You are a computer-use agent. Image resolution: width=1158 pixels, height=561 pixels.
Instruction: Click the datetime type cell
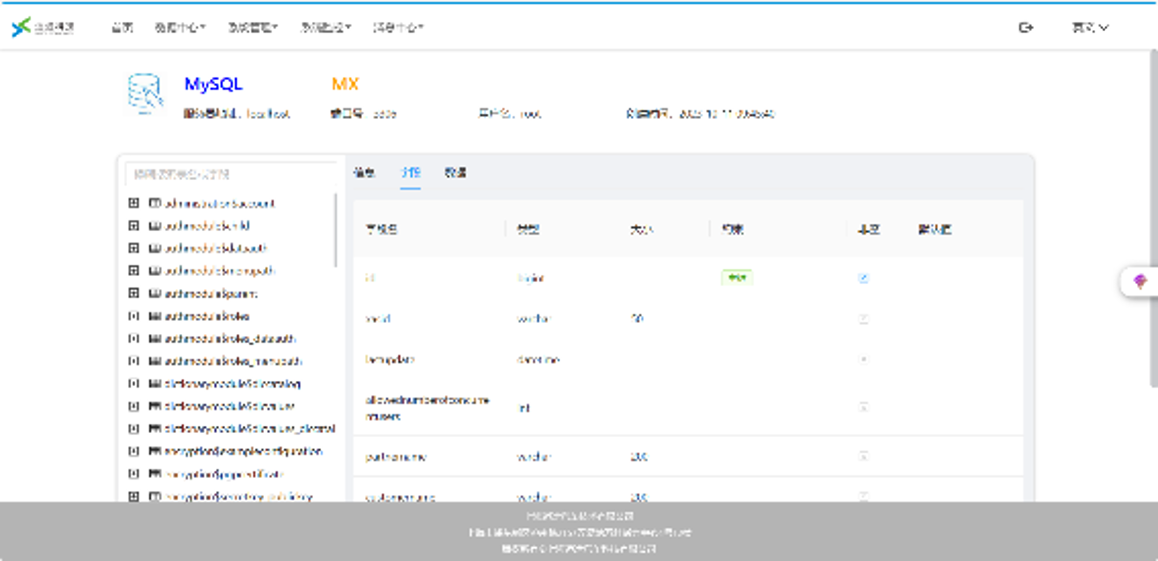[x=538, y=360]
